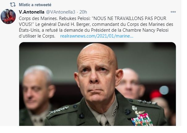Click the medal ribbons in the photo
Image resolution: width=187 pixels, height=133 pixels.
(x=142, y=119)
